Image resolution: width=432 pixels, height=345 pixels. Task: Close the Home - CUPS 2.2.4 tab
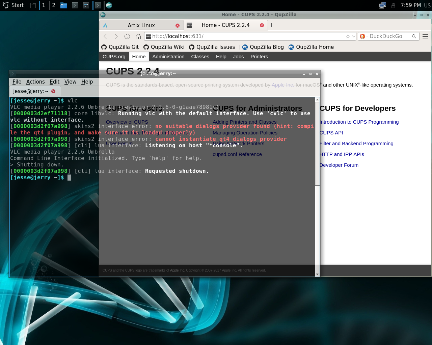[262, 25]
